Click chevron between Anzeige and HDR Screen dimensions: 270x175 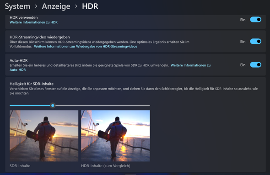tap(76, 6)
